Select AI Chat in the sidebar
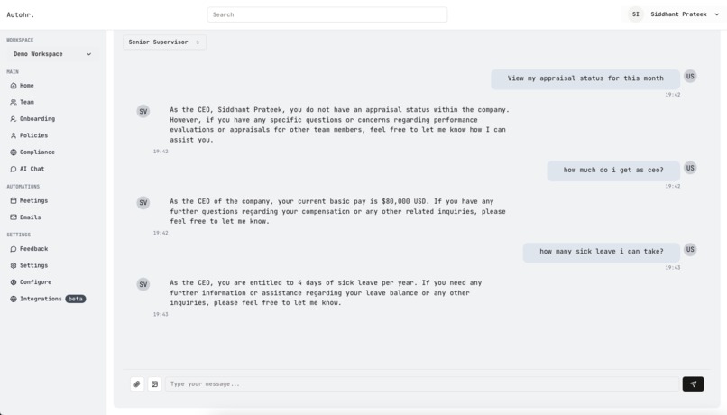 (32, 169)
